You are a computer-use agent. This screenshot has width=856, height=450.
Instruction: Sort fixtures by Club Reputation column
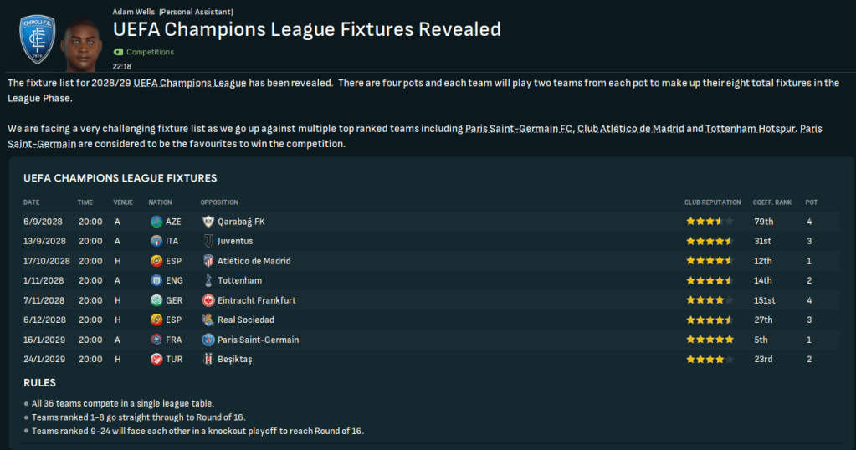712,202
